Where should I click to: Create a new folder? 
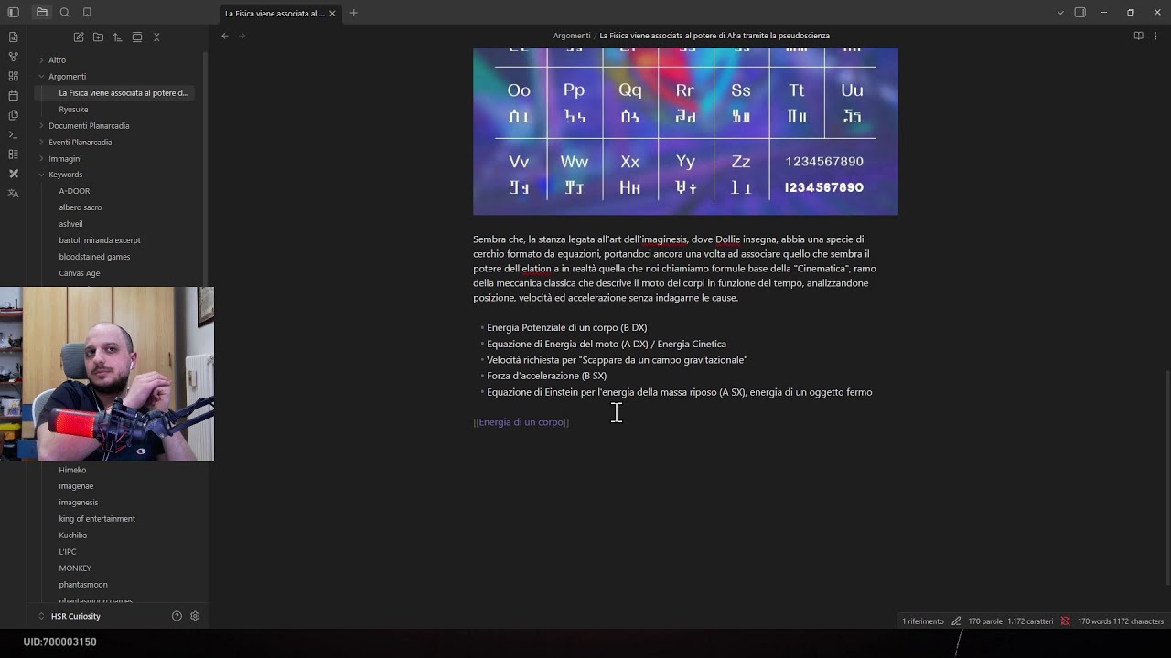point(98,37)
